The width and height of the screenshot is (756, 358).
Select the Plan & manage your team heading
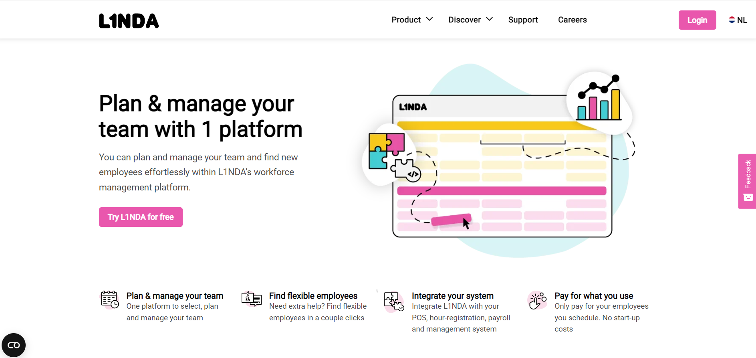click(x=175, y=296)
